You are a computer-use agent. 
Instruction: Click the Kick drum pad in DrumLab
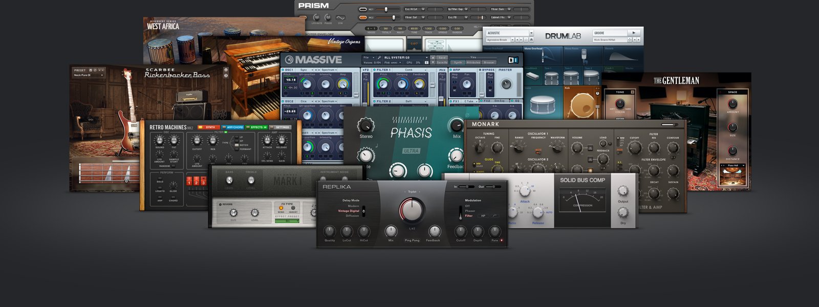pyautogui.click(x=582, y=103)
